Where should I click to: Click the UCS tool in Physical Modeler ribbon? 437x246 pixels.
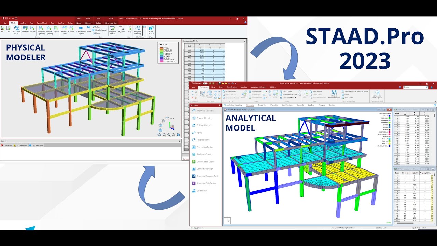click(3, 29)
